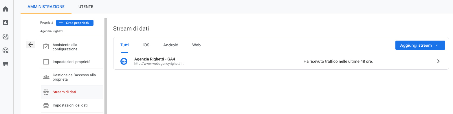
Task: Select the Tutti stream filter tab
Action: point(124,45)
